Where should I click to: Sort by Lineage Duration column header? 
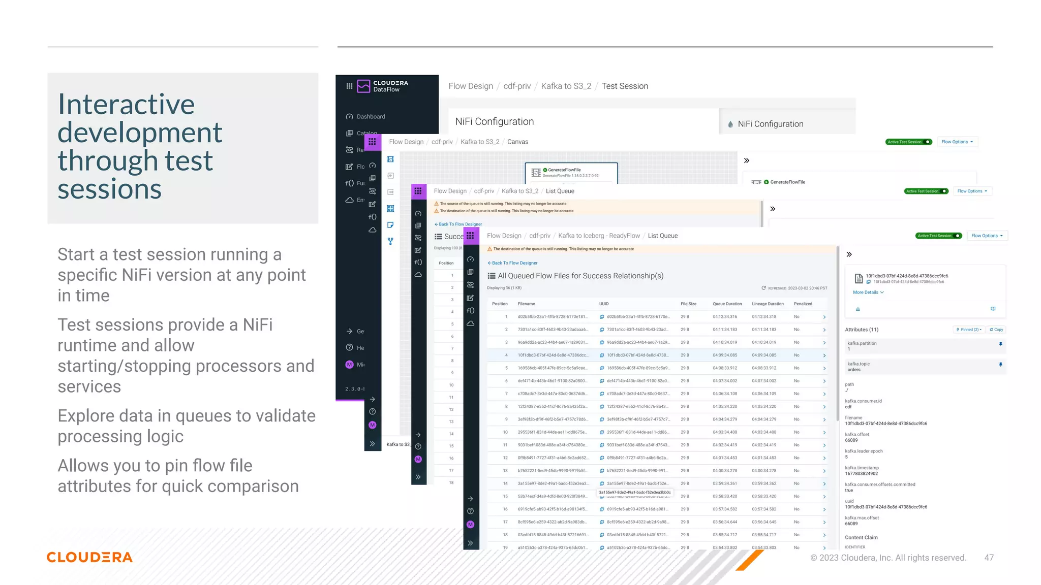(x=768, y=304)
